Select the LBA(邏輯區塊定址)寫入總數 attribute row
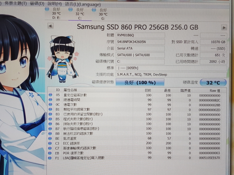 click(x=135, y=158)
